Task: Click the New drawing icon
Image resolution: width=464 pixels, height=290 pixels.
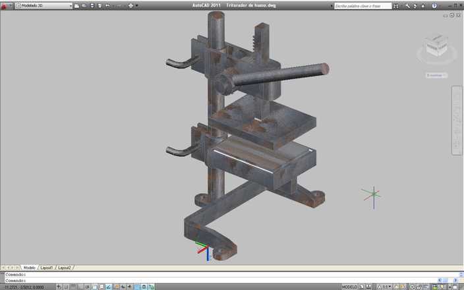Action: pyautogui.click(x=76, y=6)
